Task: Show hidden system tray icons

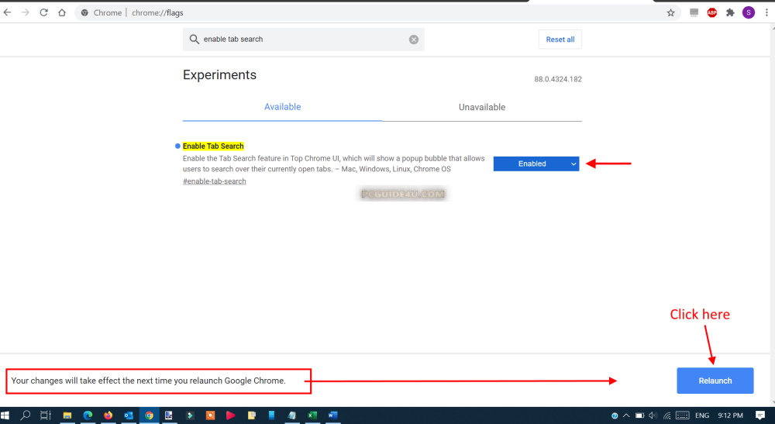Action: point(626,415)
